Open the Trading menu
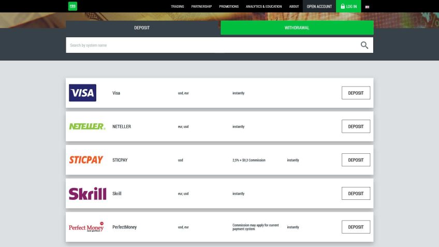 click(x=178, y=7)
